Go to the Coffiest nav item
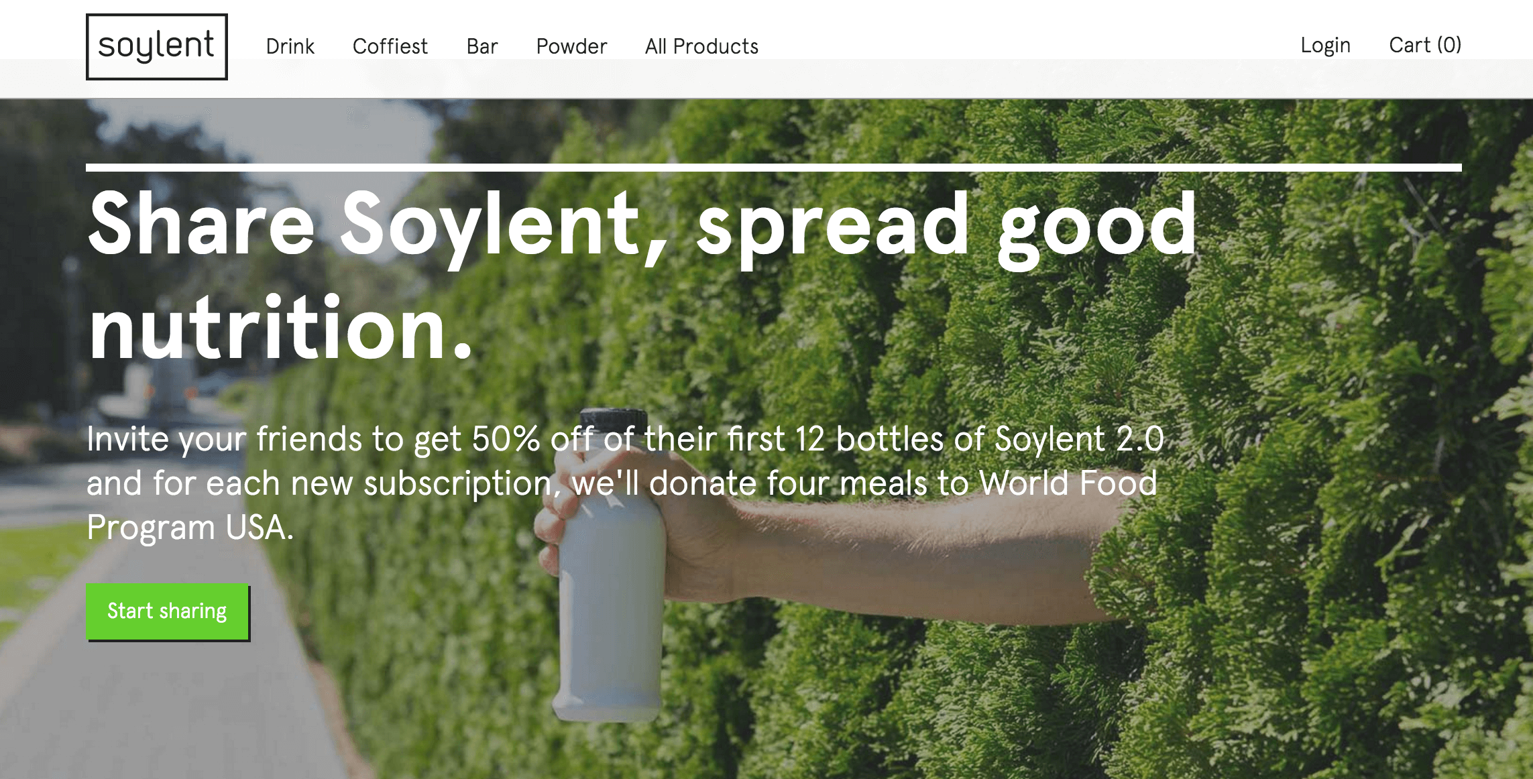 (x=390, y=46)
